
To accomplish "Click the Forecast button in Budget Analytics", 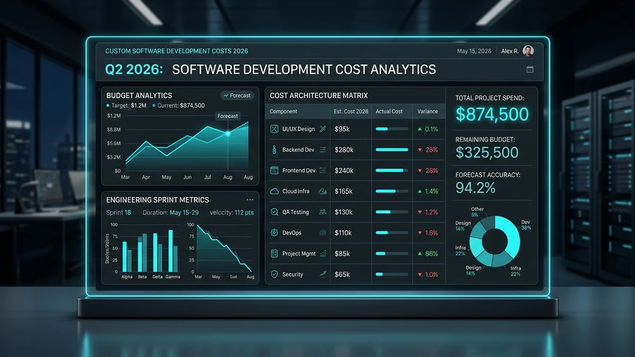I will (237, 96).
